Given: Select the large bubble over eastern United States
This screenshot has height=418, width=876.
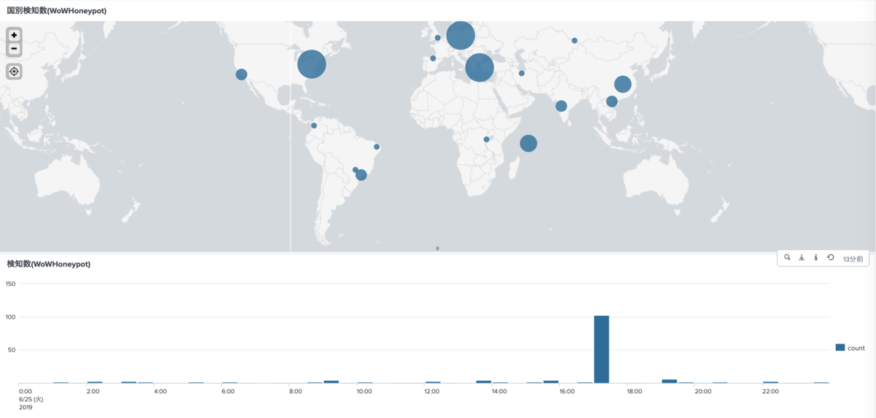Looking at the screenshot, I should [x=312, y=64].
